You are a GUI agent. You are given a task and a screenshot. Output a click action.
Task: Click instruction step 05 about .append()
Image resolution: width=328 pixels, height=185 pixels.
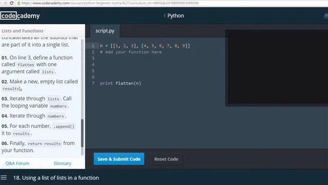tap(38, 129)
